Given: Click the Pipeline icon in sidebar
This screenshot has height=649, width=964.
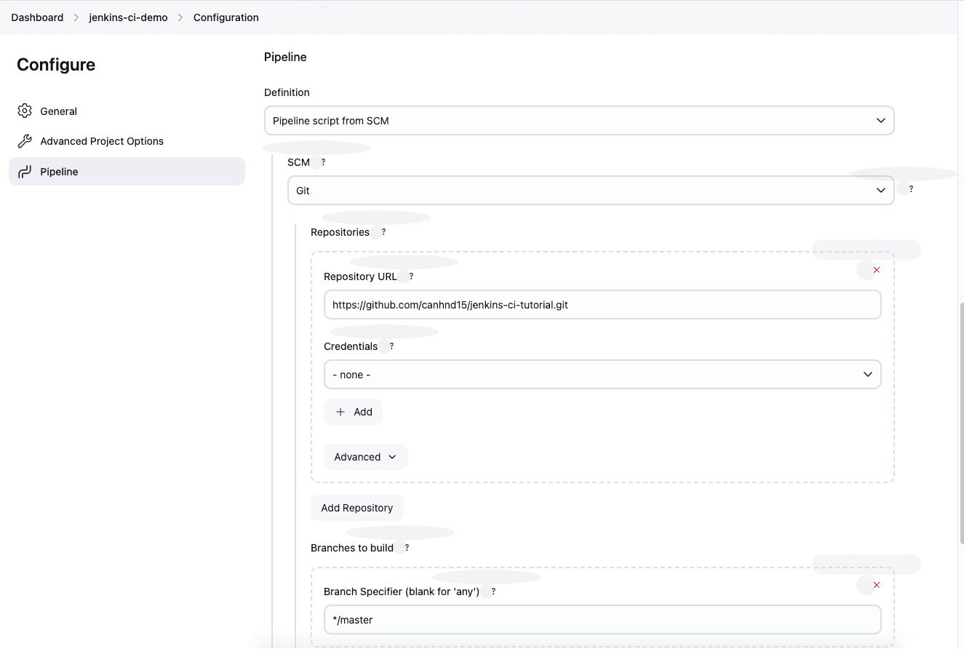Looking at the screenshot, I should coord(25,172).
